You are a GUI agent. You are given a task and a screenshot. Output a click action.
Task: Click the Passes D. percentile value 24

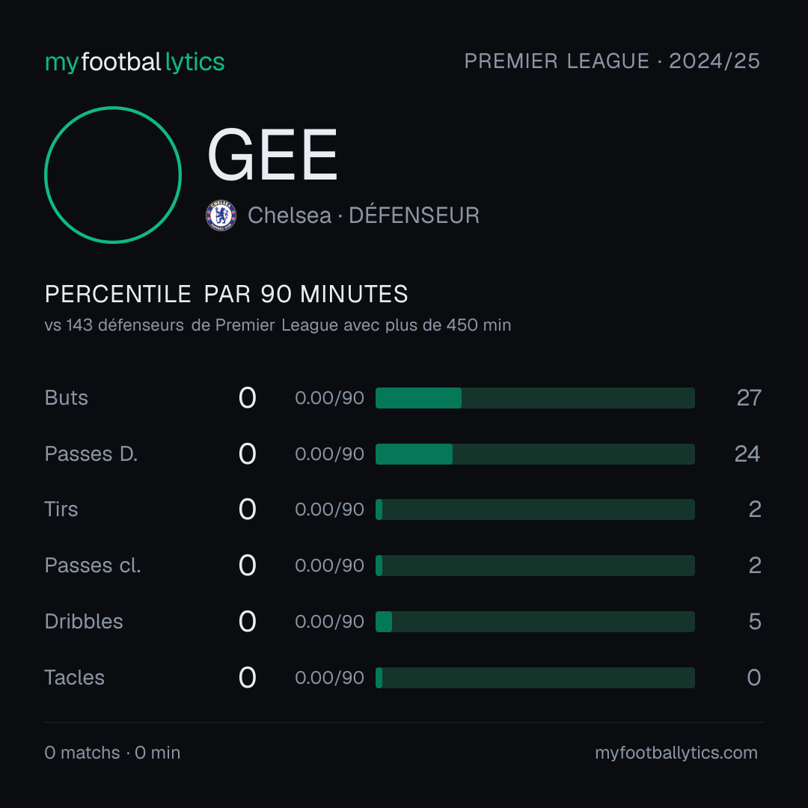coord(747,454)
